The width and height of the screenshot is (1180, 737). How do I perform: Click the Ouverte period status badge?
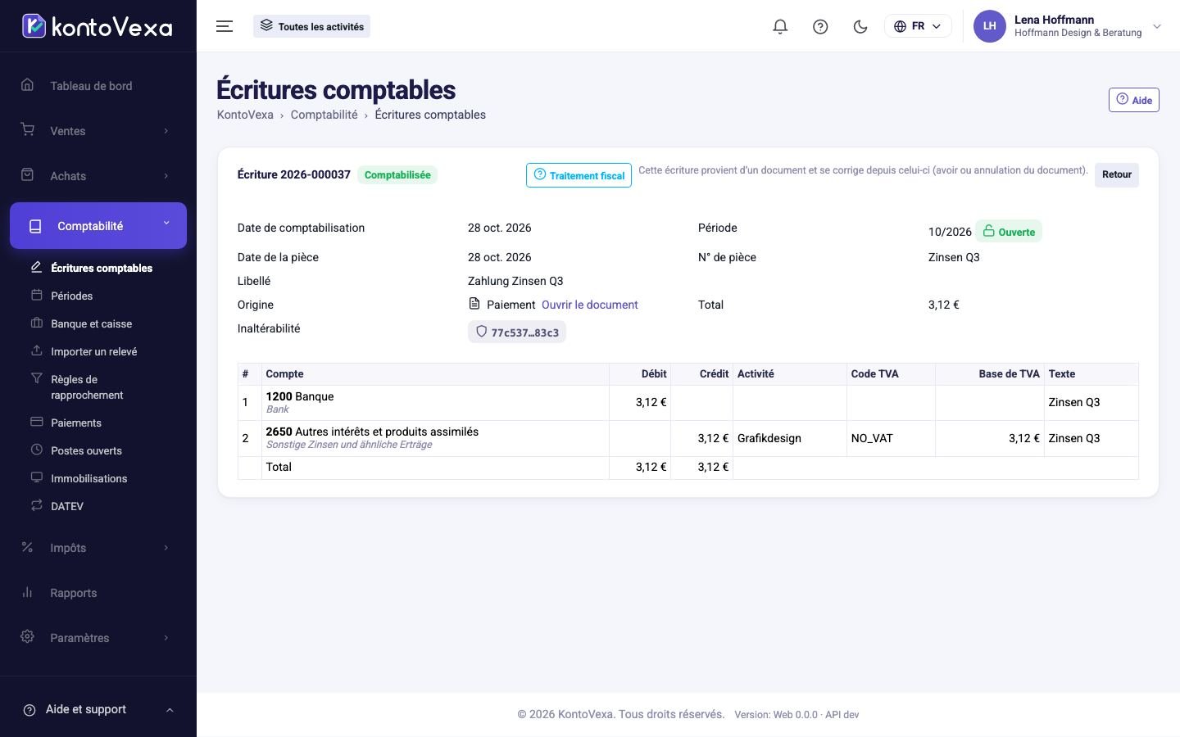click(1009, 232)
